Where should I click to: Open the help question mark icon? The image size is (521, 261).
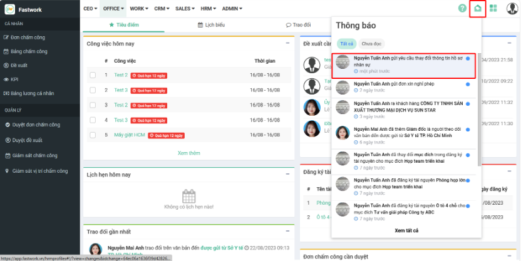click(462, 9)
